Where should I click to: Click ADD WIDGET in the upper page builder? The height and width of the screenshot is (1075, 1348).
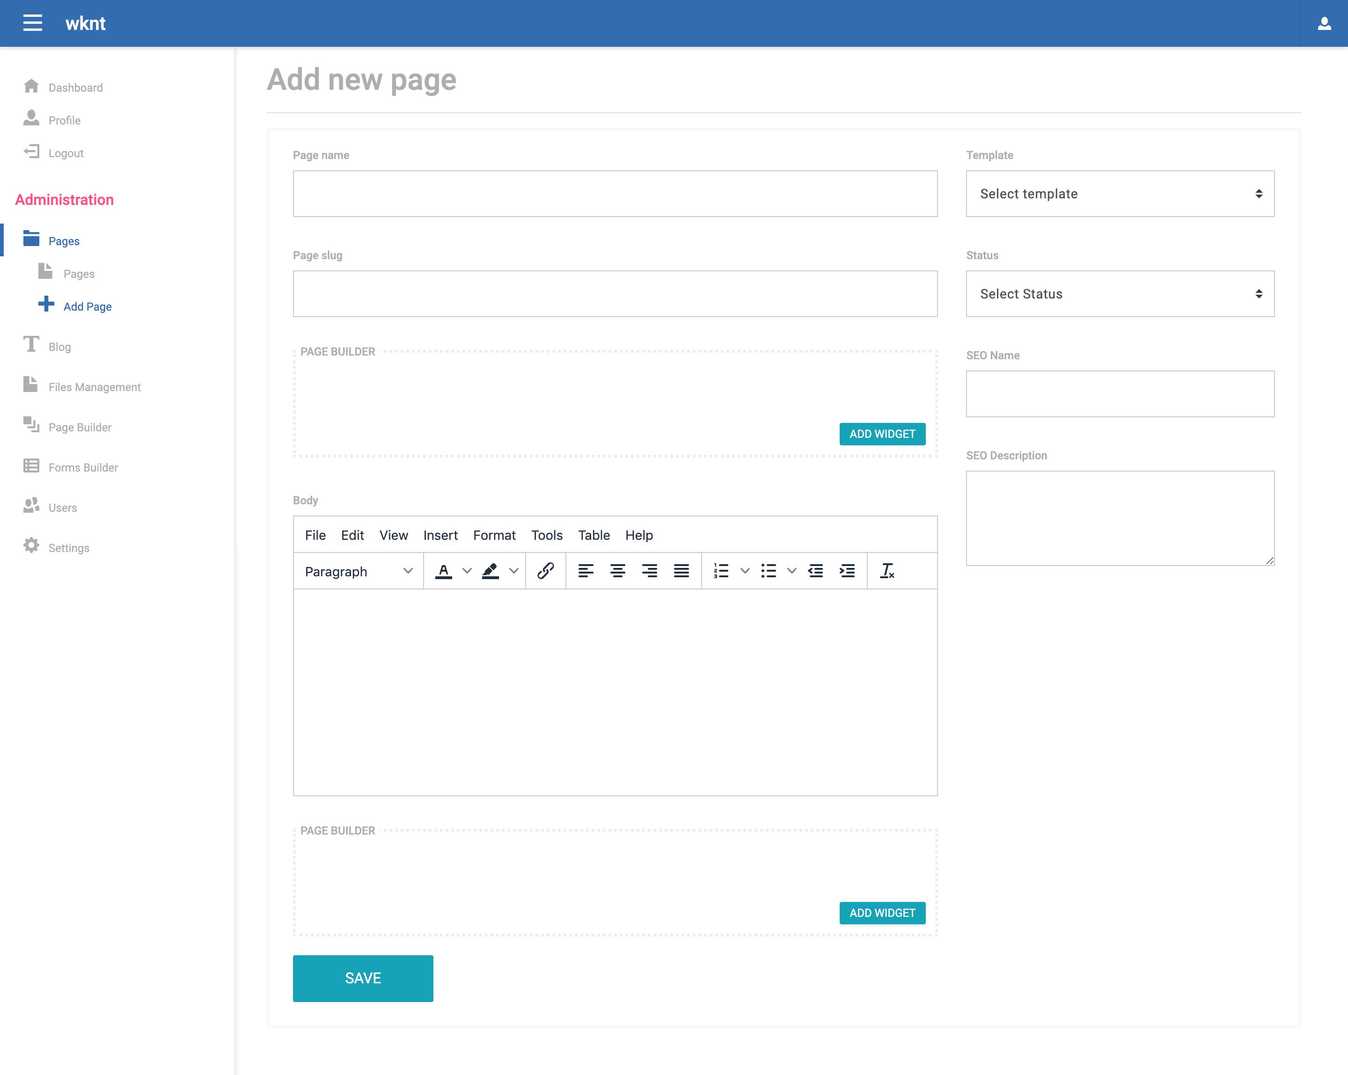882,434
